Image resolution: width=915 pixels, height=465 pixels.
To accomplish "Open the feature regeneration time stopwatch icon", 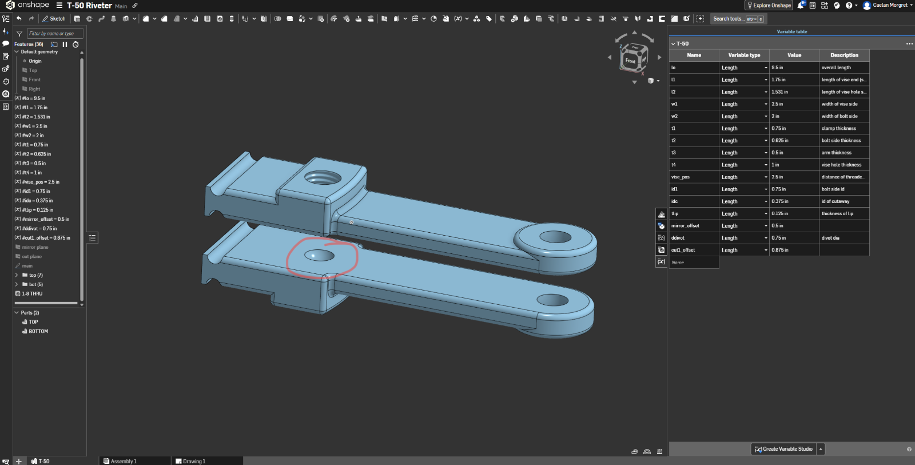I will (75, 44).
